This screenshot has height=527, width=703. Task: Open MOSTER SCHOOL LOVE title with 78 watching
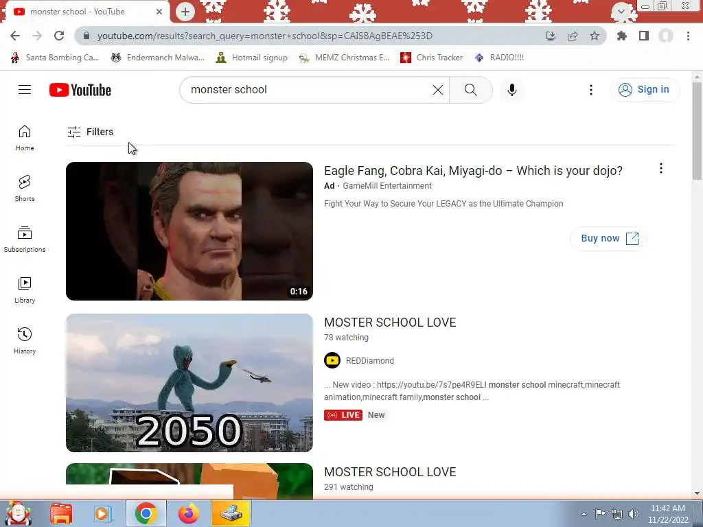click(390, 323)
